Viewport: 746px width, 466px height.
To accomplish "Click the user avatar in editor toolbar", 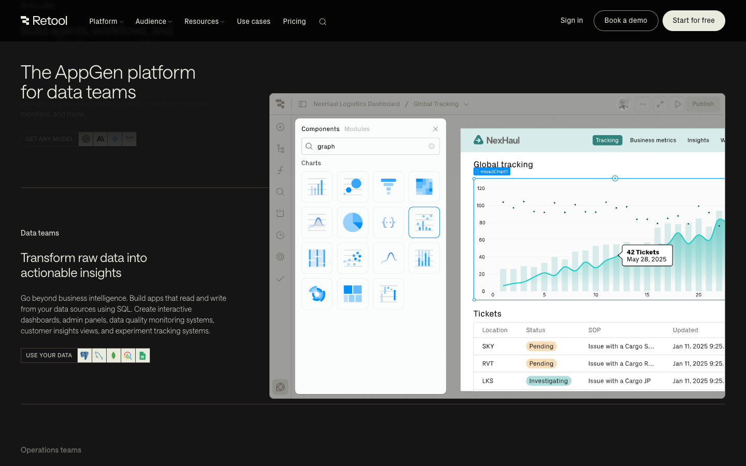I will pyautogui.click(x=623, y=104).
